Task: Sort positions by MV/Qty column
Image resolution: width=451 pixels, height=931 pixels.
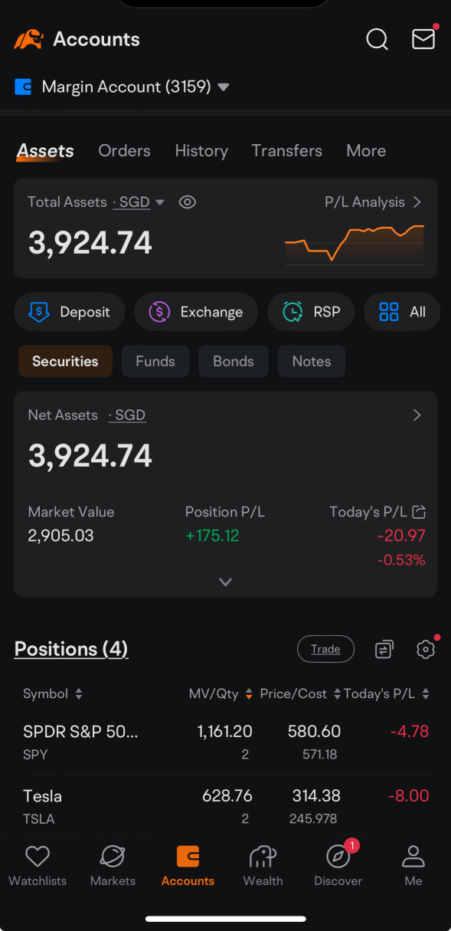Action: 221,693
